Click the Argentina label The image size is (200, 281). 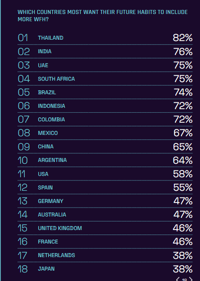tap(52, 160)
